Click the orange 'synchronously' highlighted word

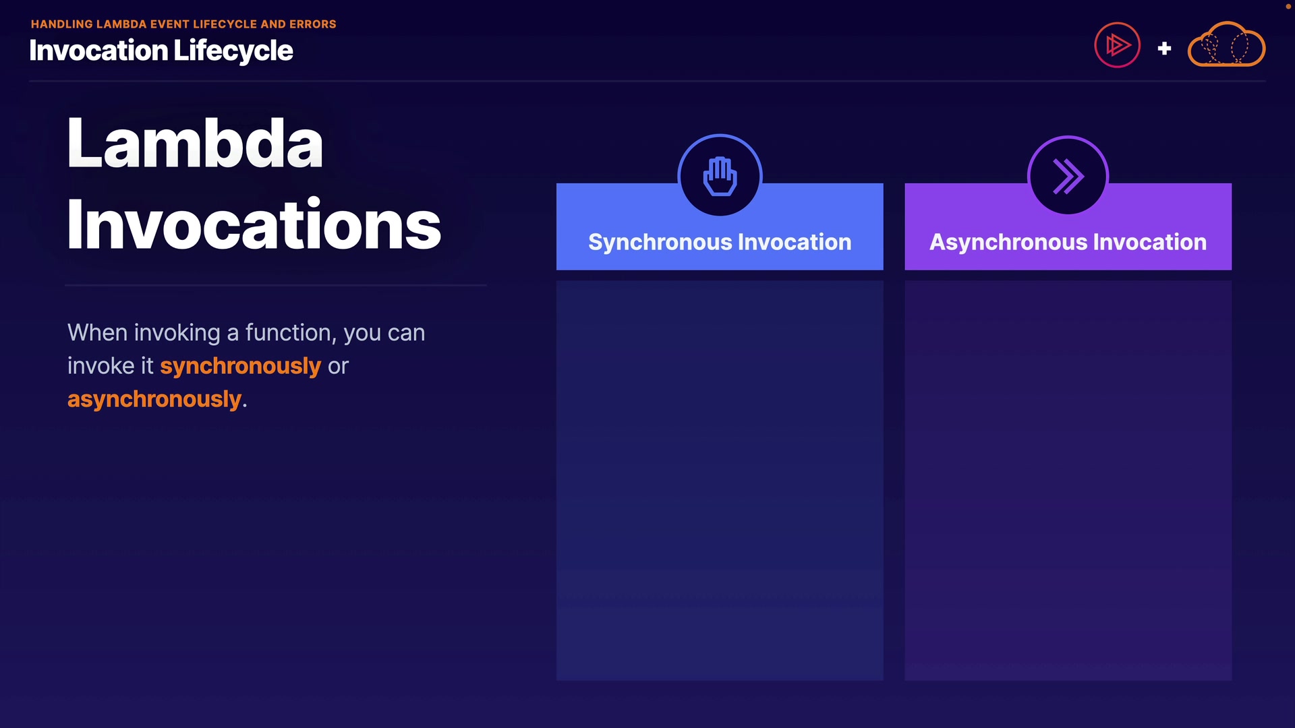(x=240, y=366)
